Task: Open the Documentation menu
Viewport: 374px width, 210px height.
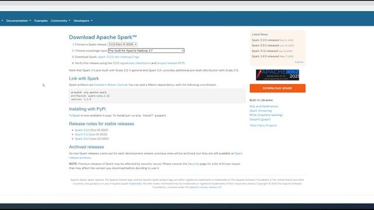Action: (19, 21)
